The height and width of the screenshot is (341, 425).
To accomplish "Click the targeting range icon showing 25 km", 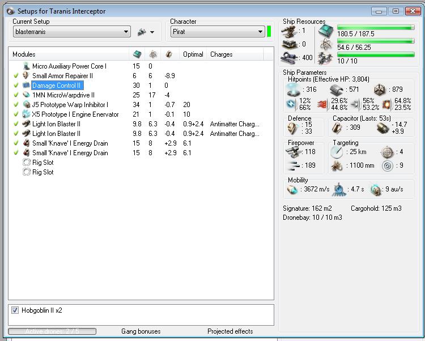I will (x=337, y=152).
